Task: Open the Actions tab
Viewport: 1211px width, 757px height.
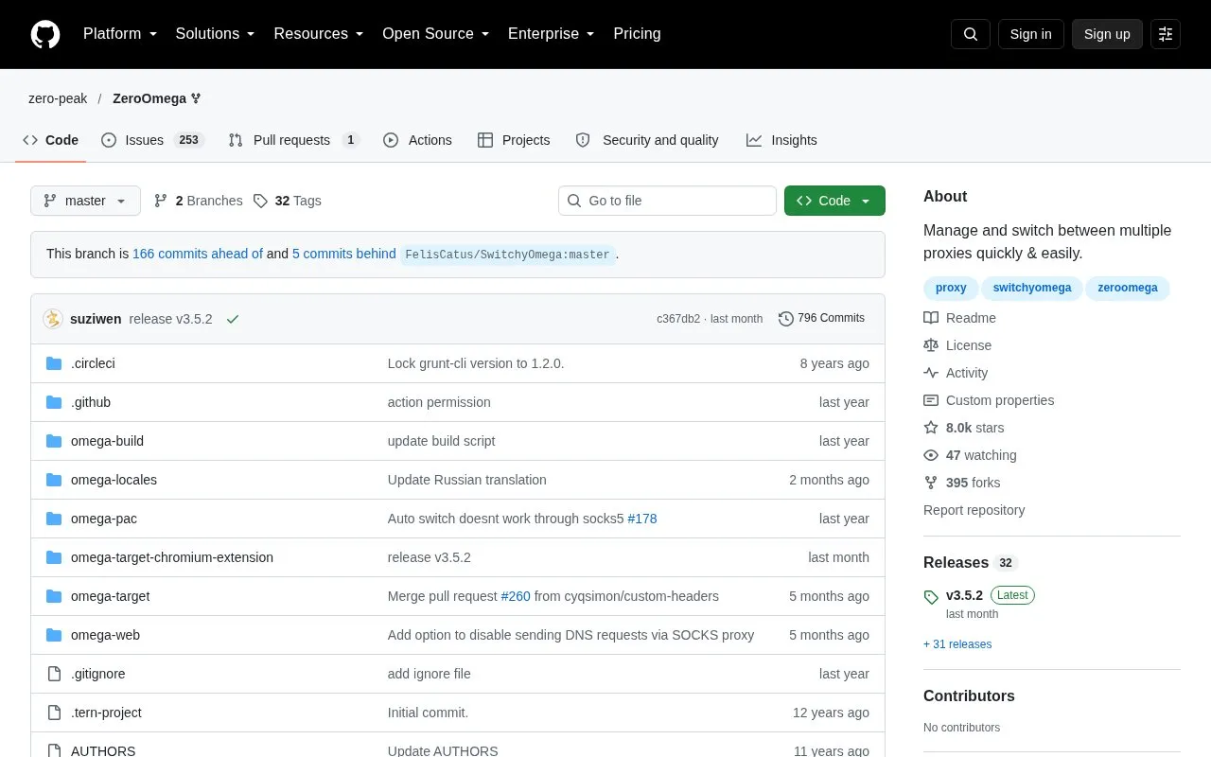Action: (417, 140)
